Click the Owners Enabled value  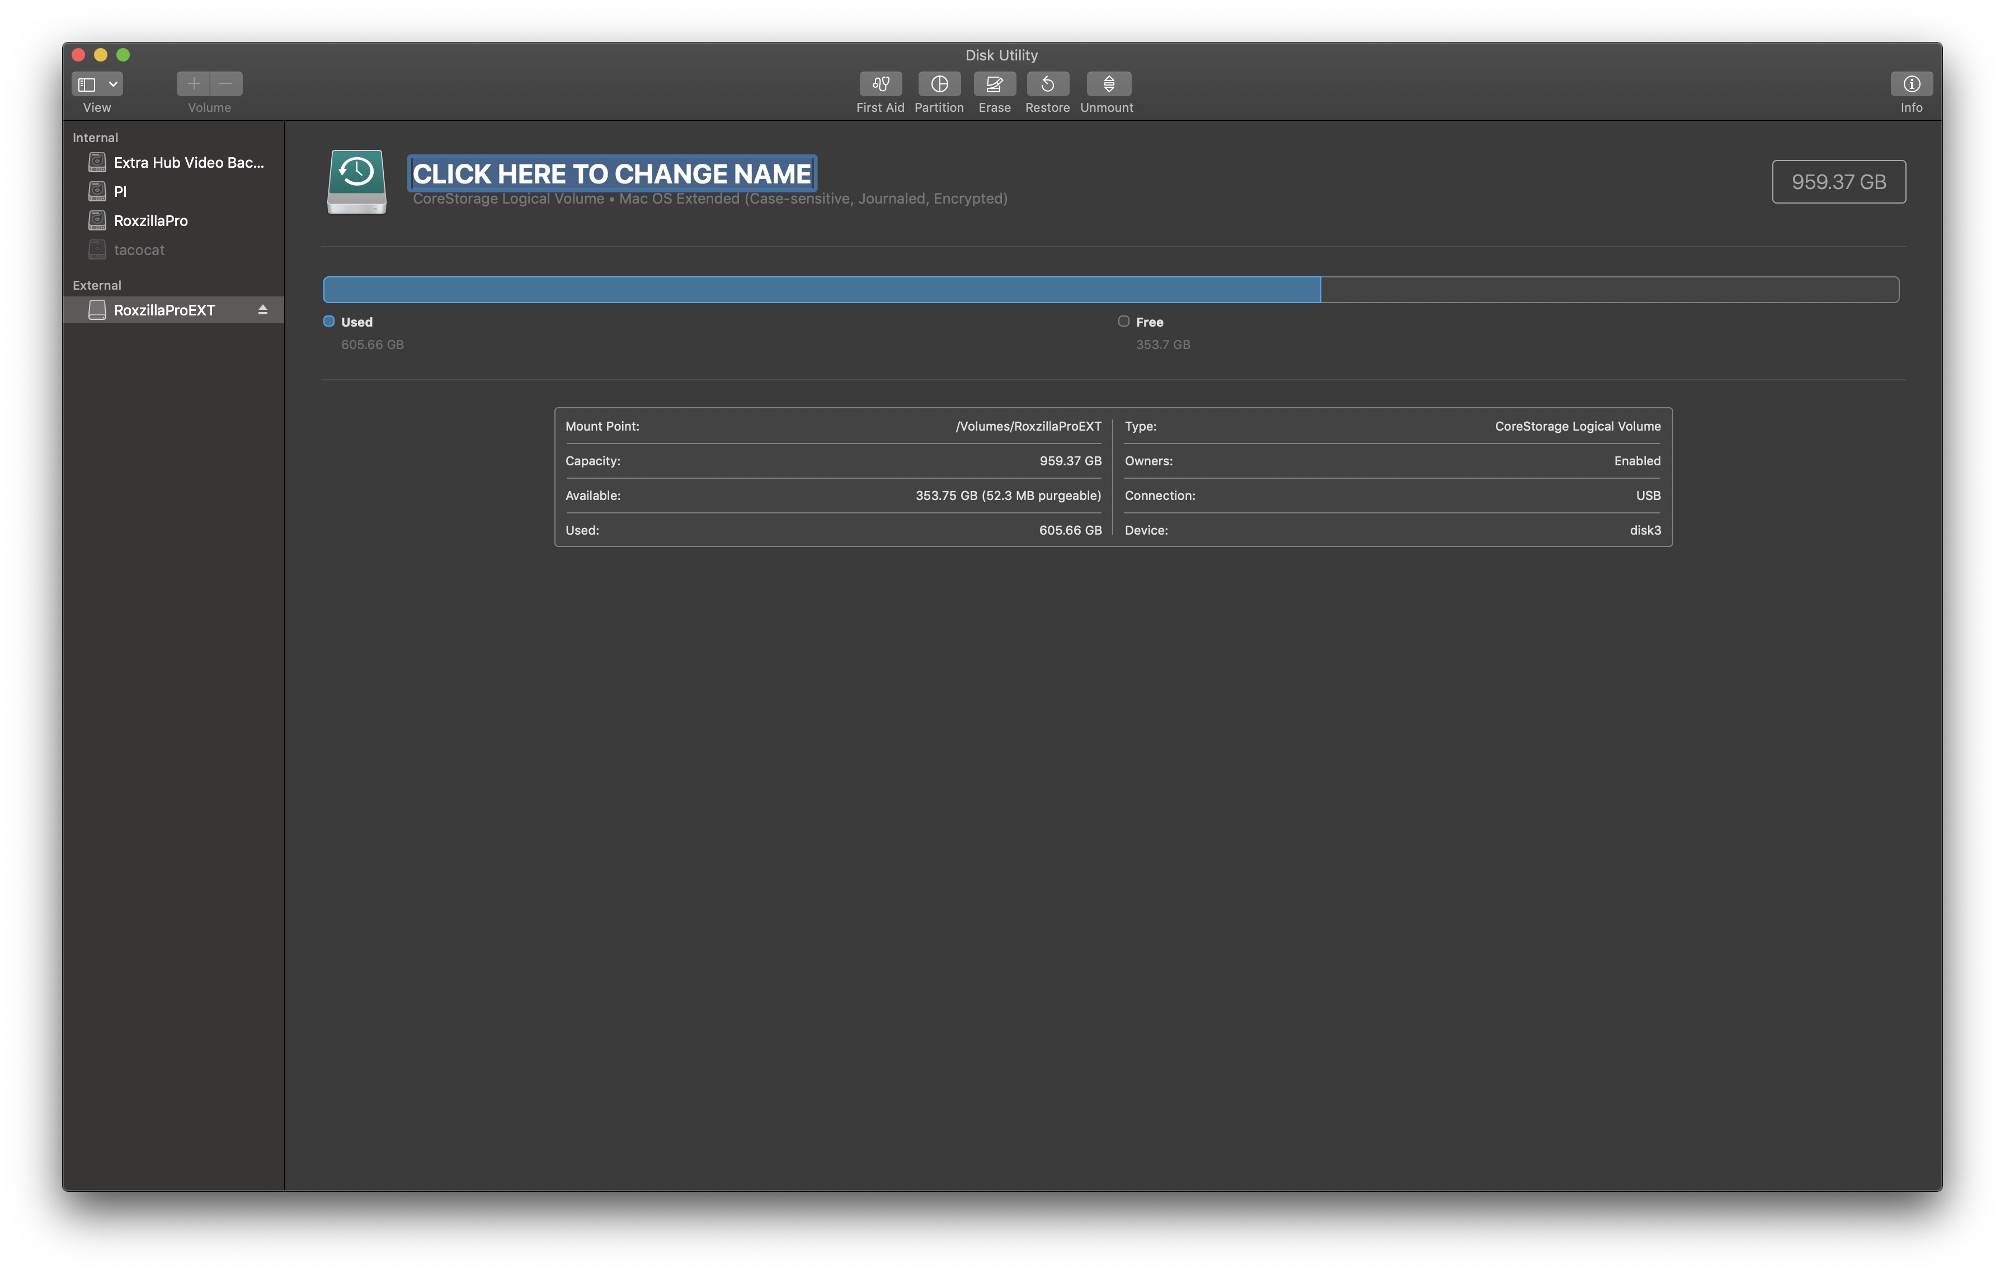[x=1637, y=461]
